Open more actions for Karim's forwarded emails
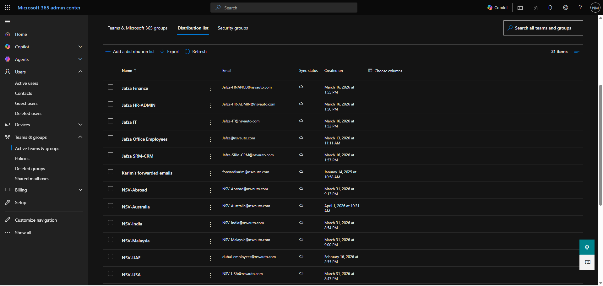 210,174
